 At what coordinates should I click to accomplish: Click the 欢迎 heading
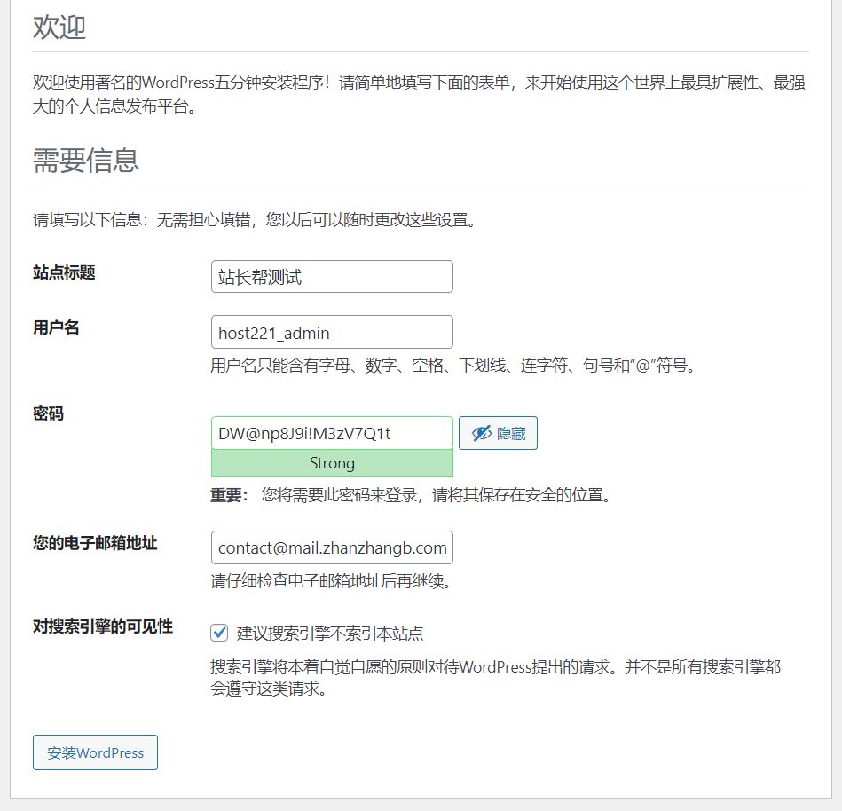coord(59,28)
